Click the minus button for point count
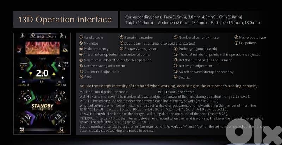 (x=21, y=77)
